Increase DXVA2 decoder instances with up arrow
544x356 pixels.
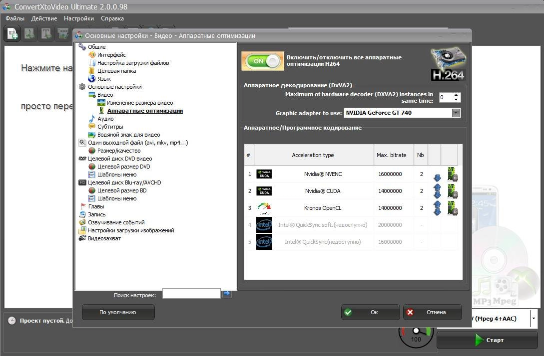pyautogui.click(x=456, y=95)
